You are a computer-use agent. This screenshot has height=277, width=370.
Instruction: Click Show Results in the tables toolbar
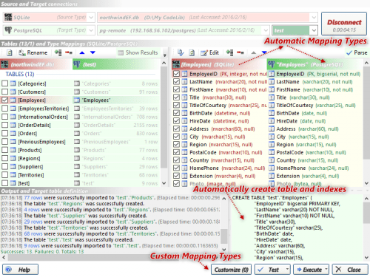(138, 52)
